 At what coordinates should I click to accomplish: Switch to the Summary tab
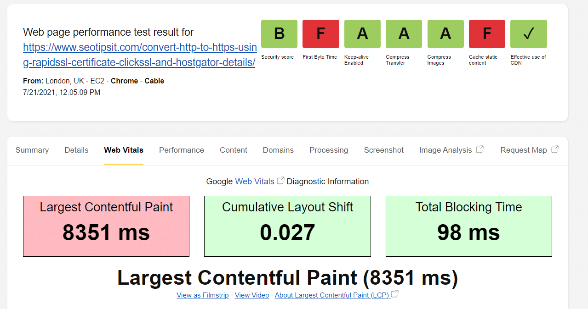32,150
